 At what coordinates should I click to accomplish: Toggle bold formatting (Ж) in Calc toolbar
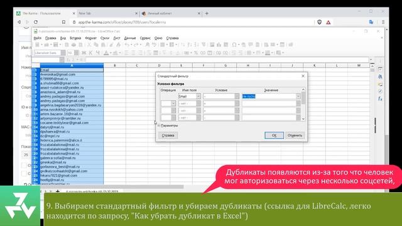(84, 53)
